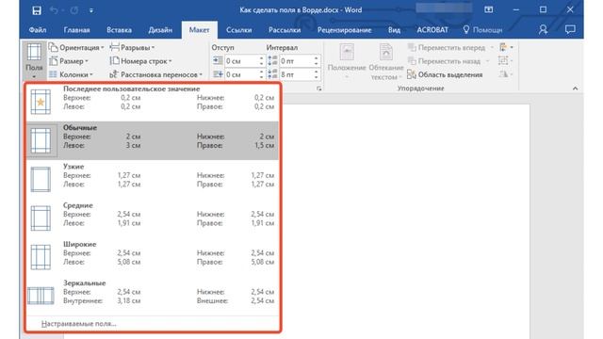Click the spacing before 0 пт field

click(296, 61)
